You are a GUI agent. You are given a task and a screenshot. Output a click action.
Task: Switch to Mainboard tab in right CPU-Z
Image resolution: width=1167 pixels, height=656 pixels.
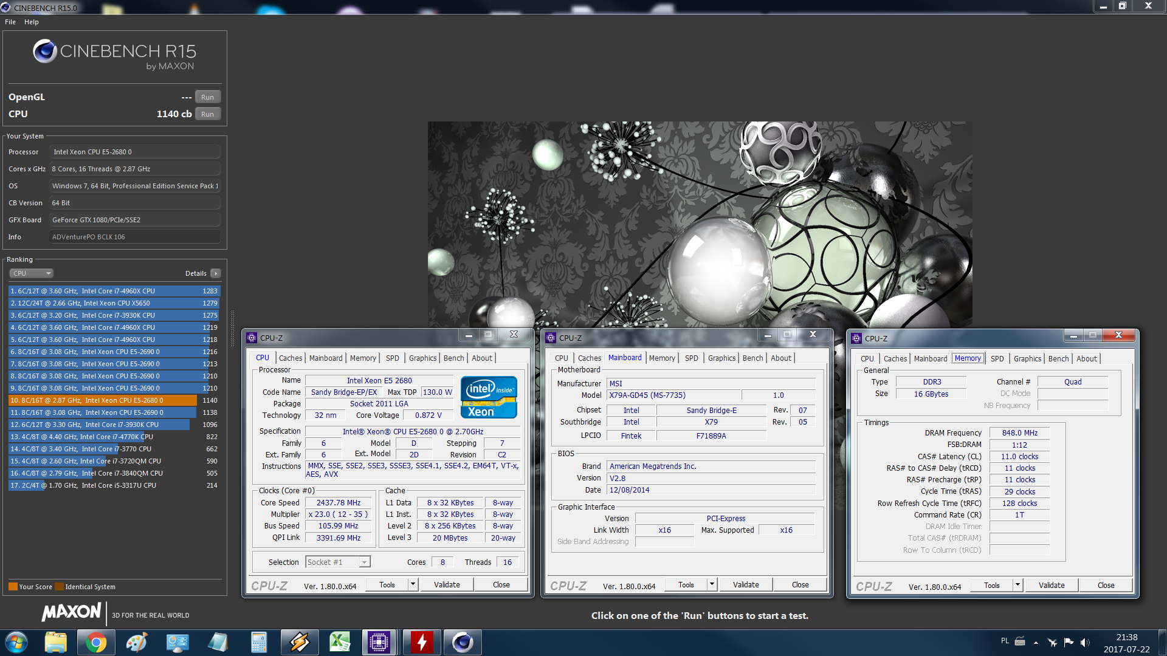coord(930,359)
